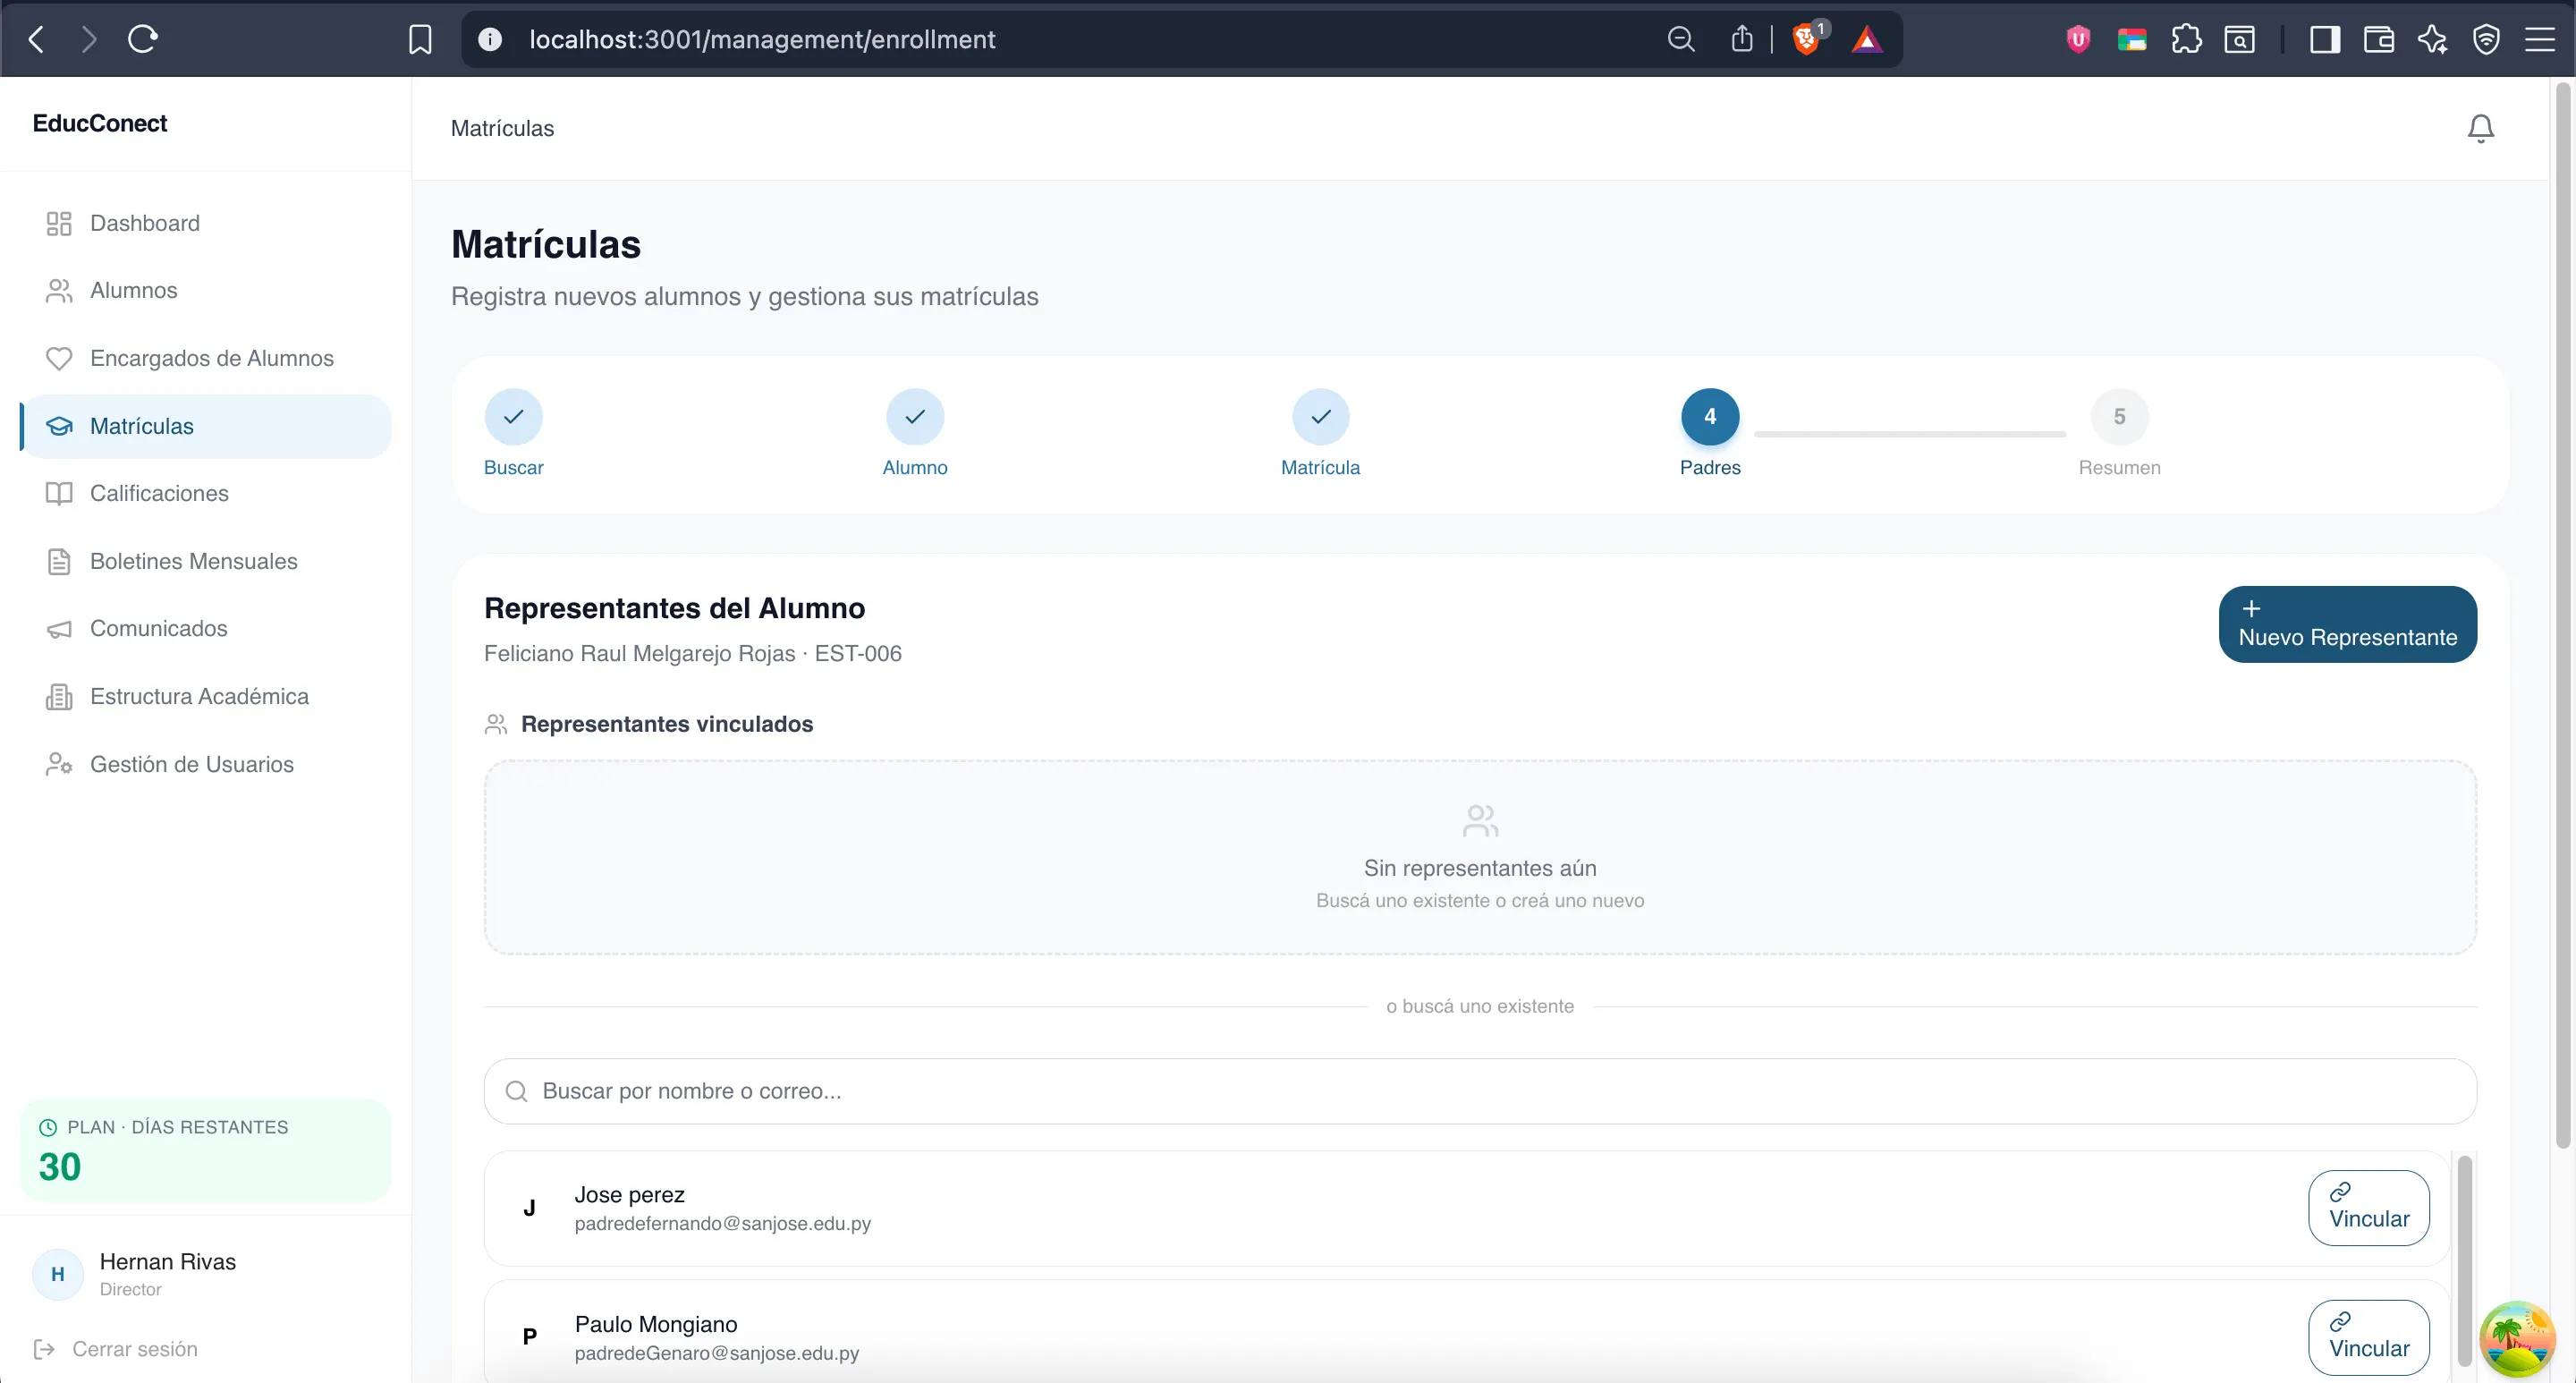Open the browser extensions puzzle icon
Image resolution: width=2576 pixels, height=1383 pixels.
tap(2186, 39)
